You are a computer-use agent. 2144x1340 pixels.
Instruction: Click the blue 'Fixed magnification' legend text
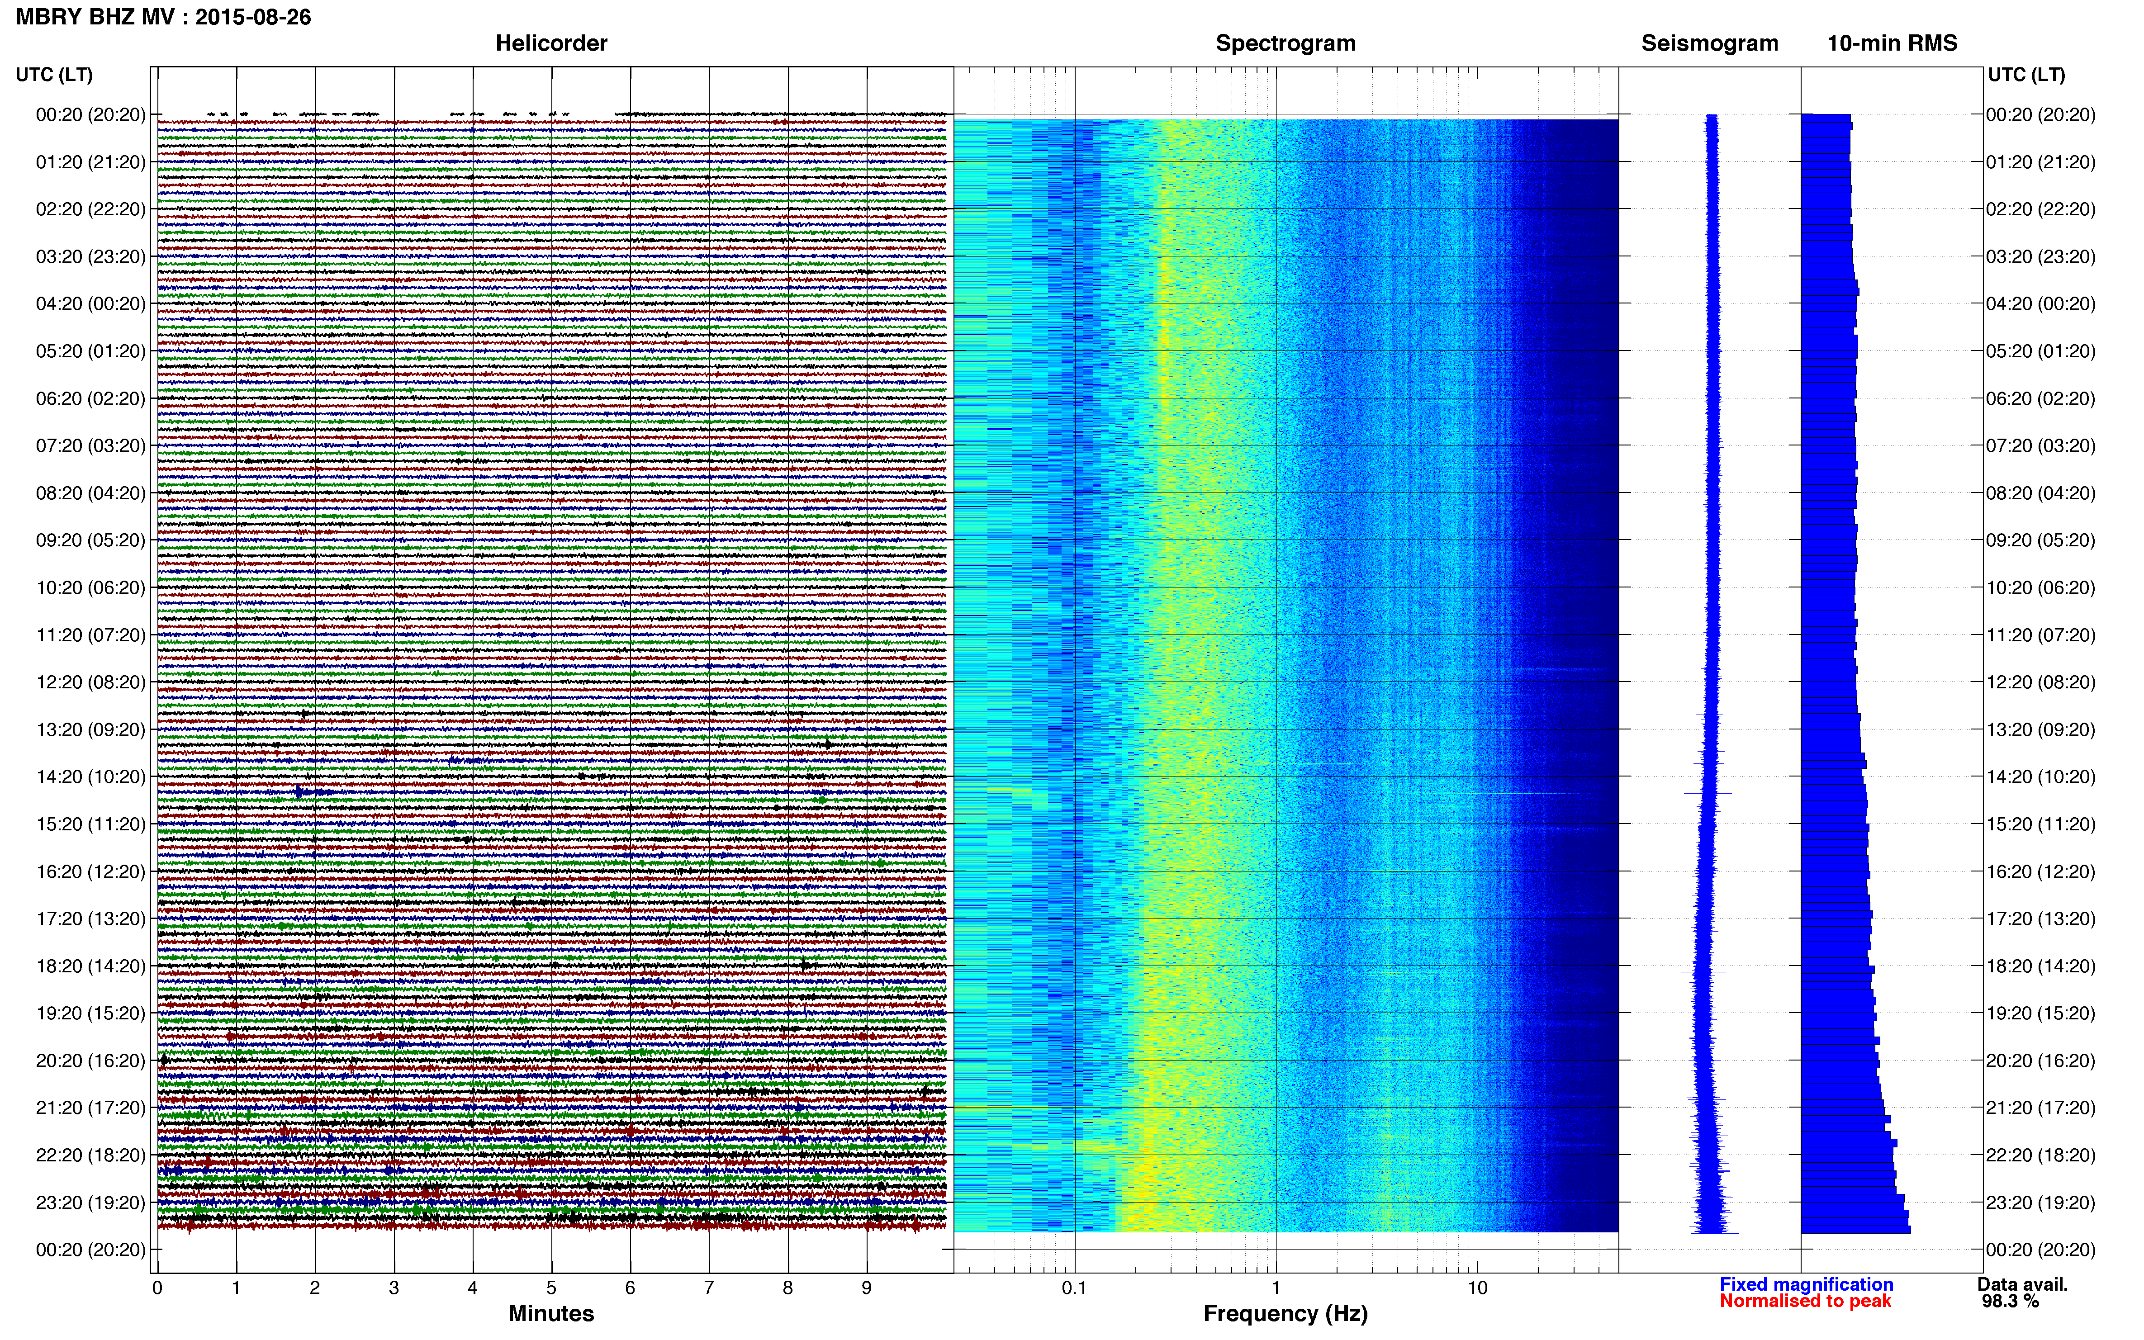pos(1806,1284)
